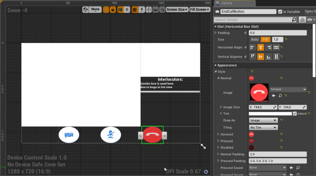Switch to the Details tab
Image resolution: width=316 pixels, height=176 pixels.
[x=227, y=3]
